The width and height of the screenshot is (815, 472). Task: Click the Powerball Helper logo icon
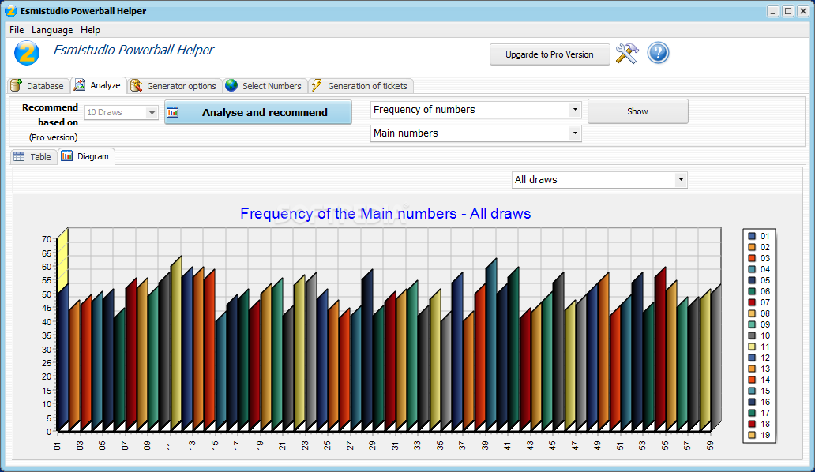click(x=27, y=52)
